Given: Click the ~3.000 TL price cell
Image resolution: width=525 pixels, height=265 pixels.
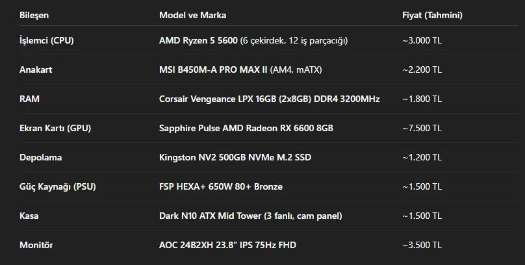Looking at the screenshot, I should tap(422, 41).
